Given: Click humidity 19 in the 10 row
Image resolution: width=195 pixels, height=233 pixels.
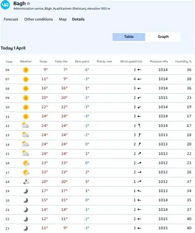Looking at the screenshot, I should tap(189, 107).
